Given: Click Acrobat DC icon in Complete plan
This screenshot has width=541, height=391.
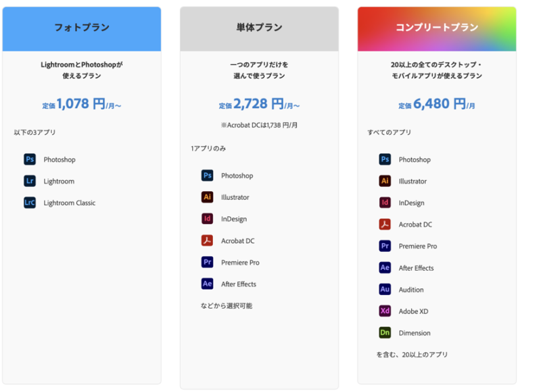Looking at the screenshot, I should point(385,224).
